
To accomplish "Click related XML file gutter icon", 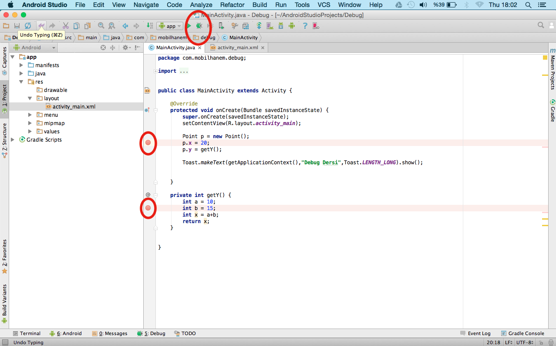I will 147,91.
